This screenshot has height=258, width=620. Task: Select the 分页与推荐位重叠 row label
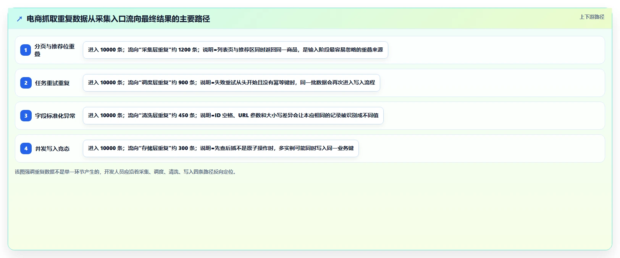tap(55, 50)
